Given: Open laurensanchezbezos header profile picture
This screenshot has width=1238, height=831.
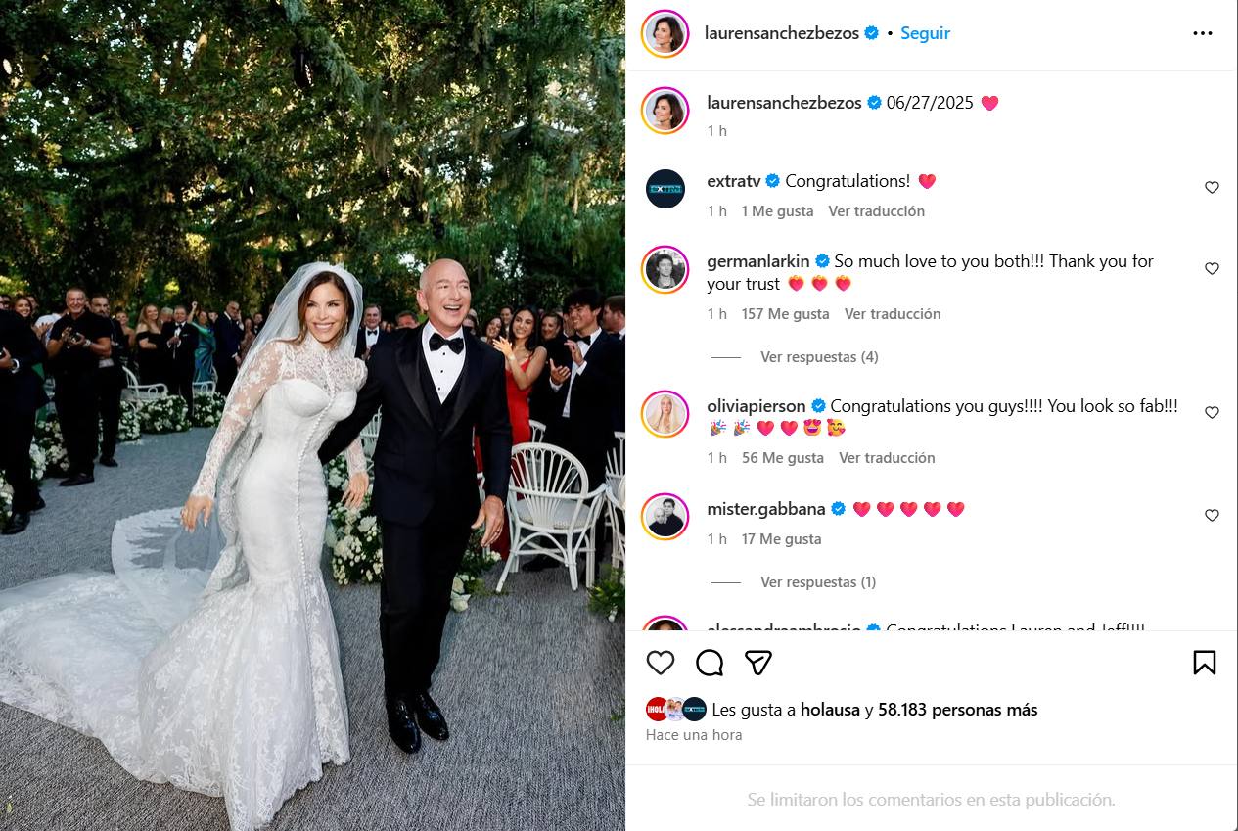Looking at the screenshot, I should pos(665,33).
